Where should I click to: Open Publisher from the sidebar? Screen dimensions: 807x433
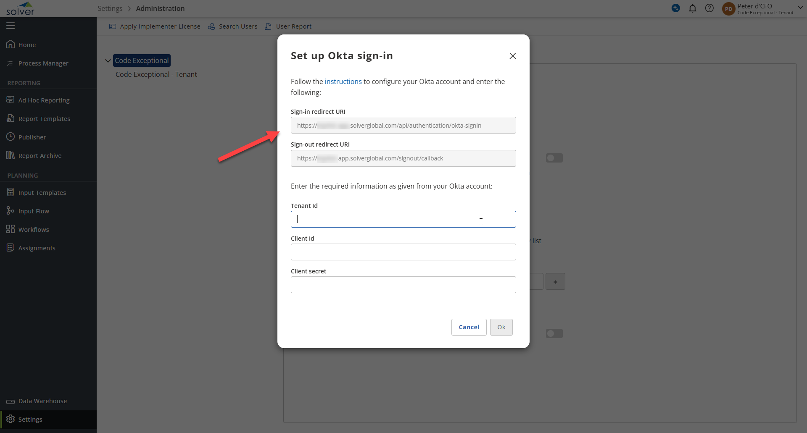[x=32, y=137]
